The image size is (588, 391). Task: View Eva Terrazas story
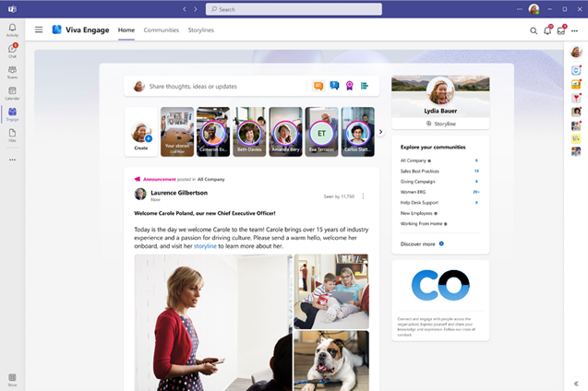(x=322, y=132)
